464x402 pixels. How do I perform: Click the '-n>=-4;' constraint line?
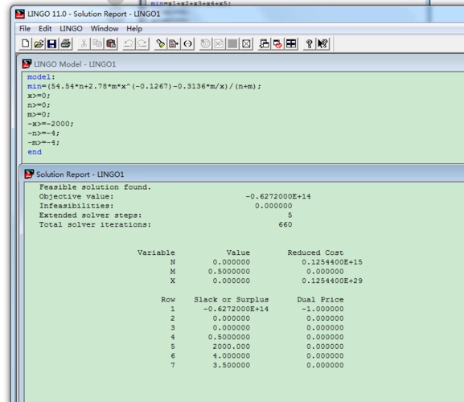43,133
